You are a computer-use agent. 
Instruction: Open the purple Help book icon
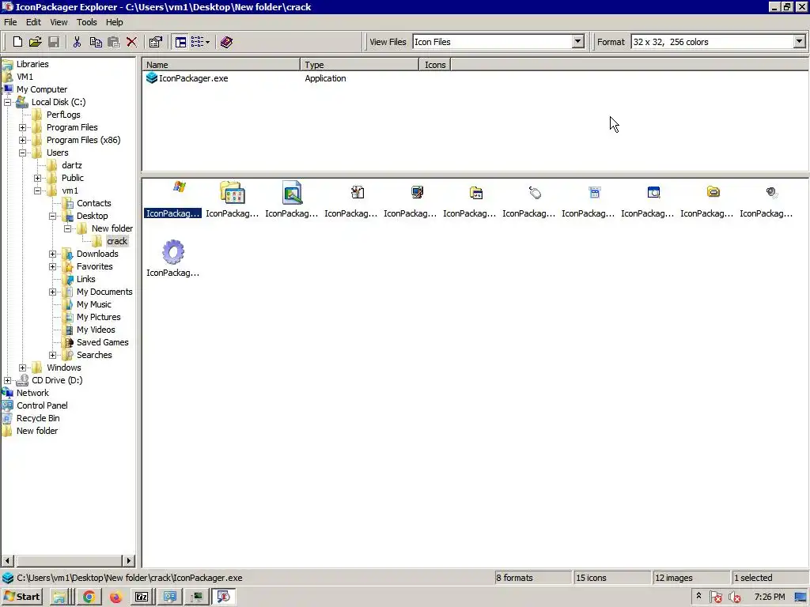[226, 42]
